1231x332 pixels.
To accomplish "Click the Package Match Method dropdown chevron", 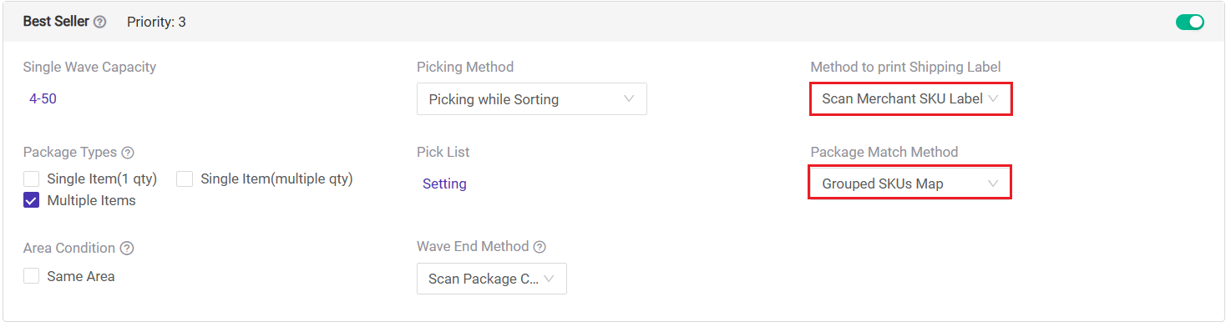I will pyautogui.click(x=993, y=184).
